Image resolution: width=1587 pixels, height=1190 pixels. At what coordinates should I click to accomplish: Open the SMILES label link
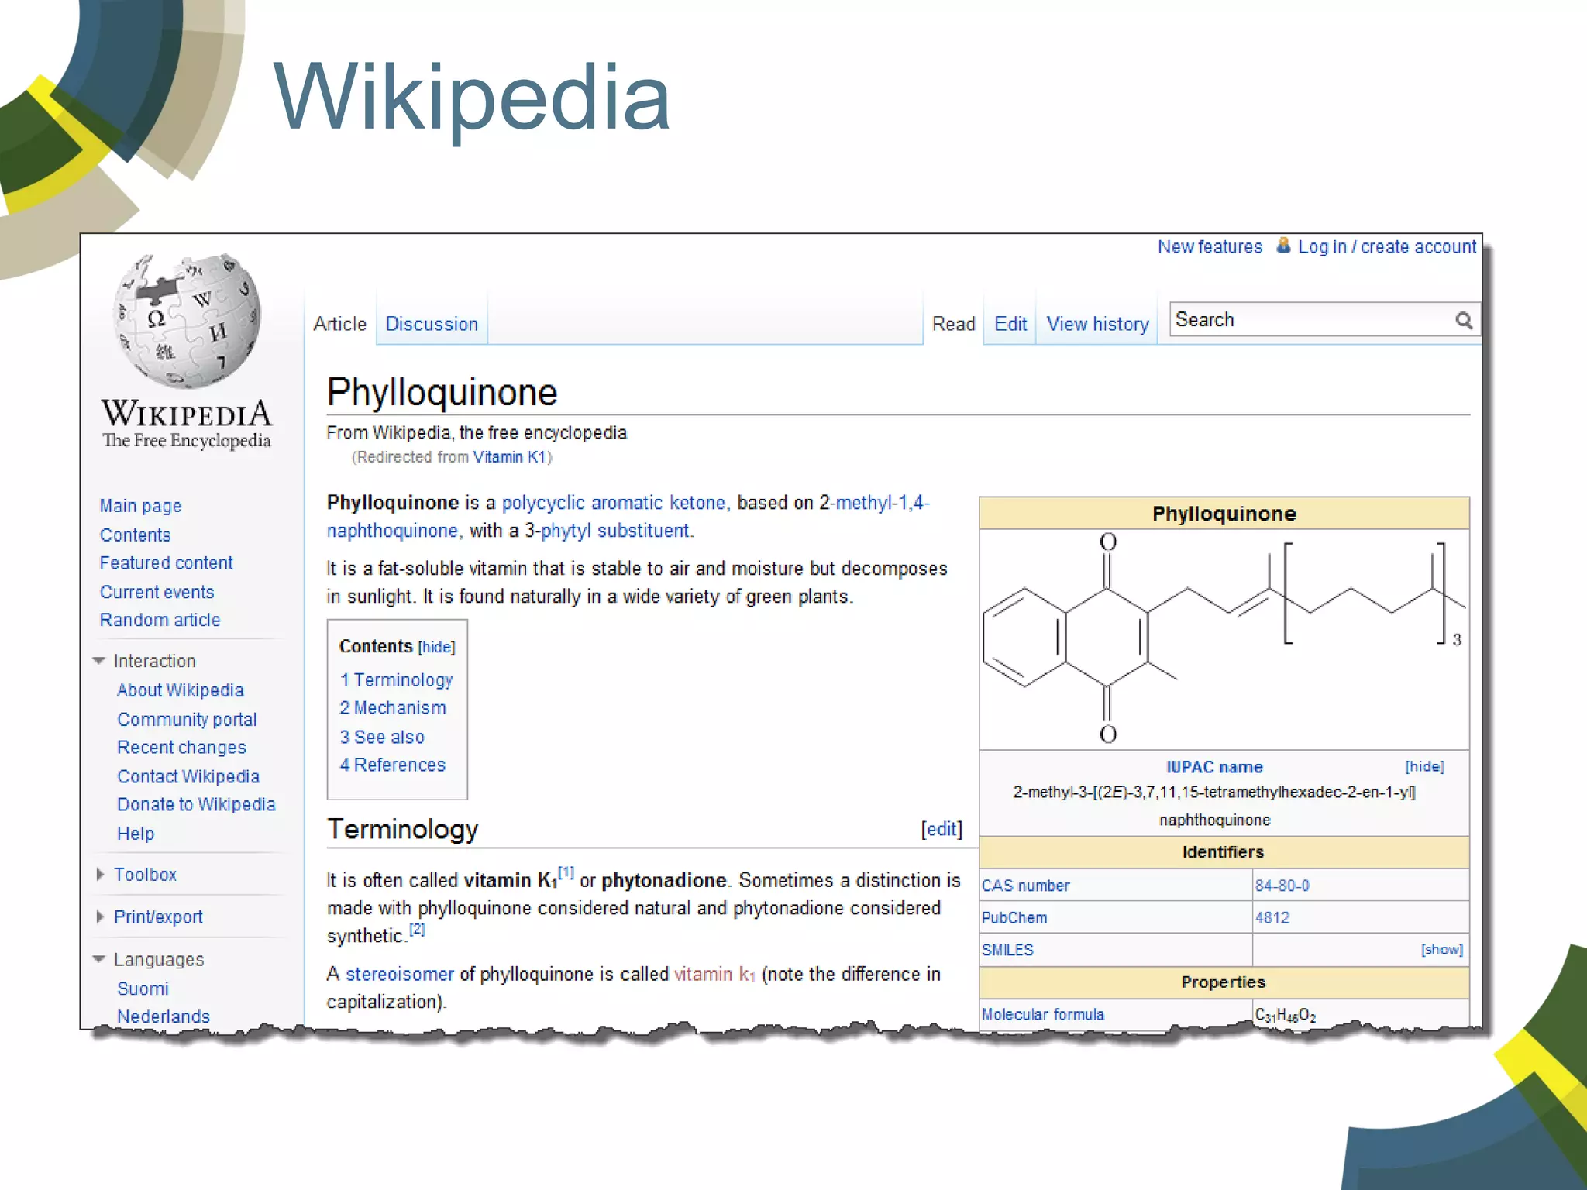[1007, 950]
